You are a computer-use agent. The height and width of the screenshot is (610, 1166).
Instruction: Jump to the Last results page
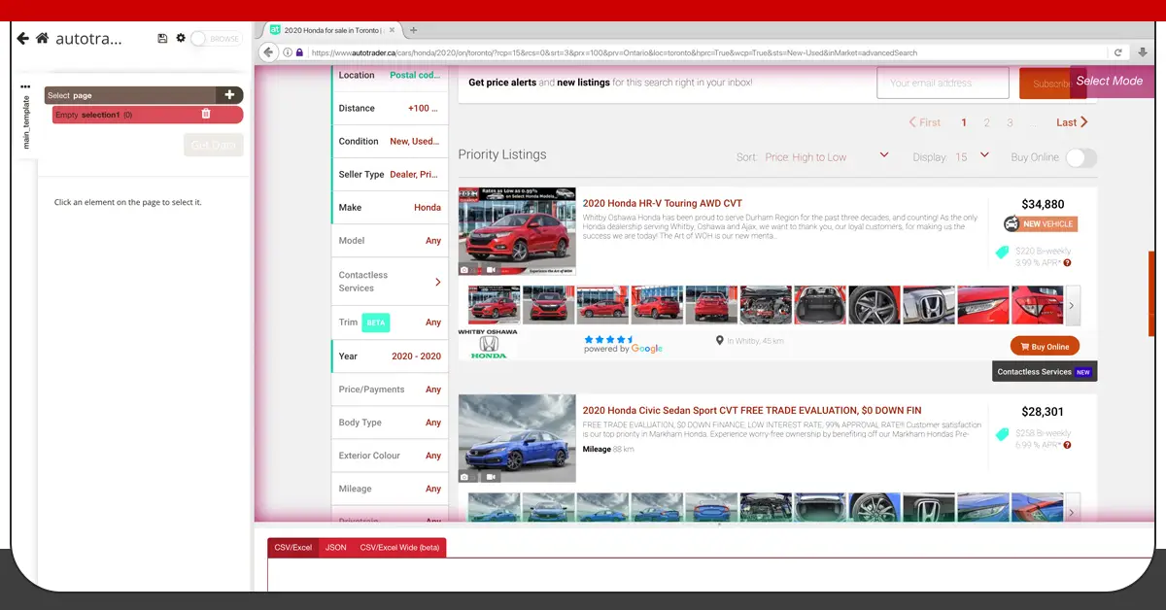(1073, 122)
